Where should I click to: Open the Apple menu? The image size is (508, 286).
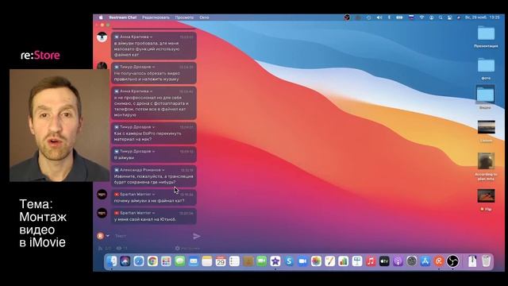(x=101, y=17)
